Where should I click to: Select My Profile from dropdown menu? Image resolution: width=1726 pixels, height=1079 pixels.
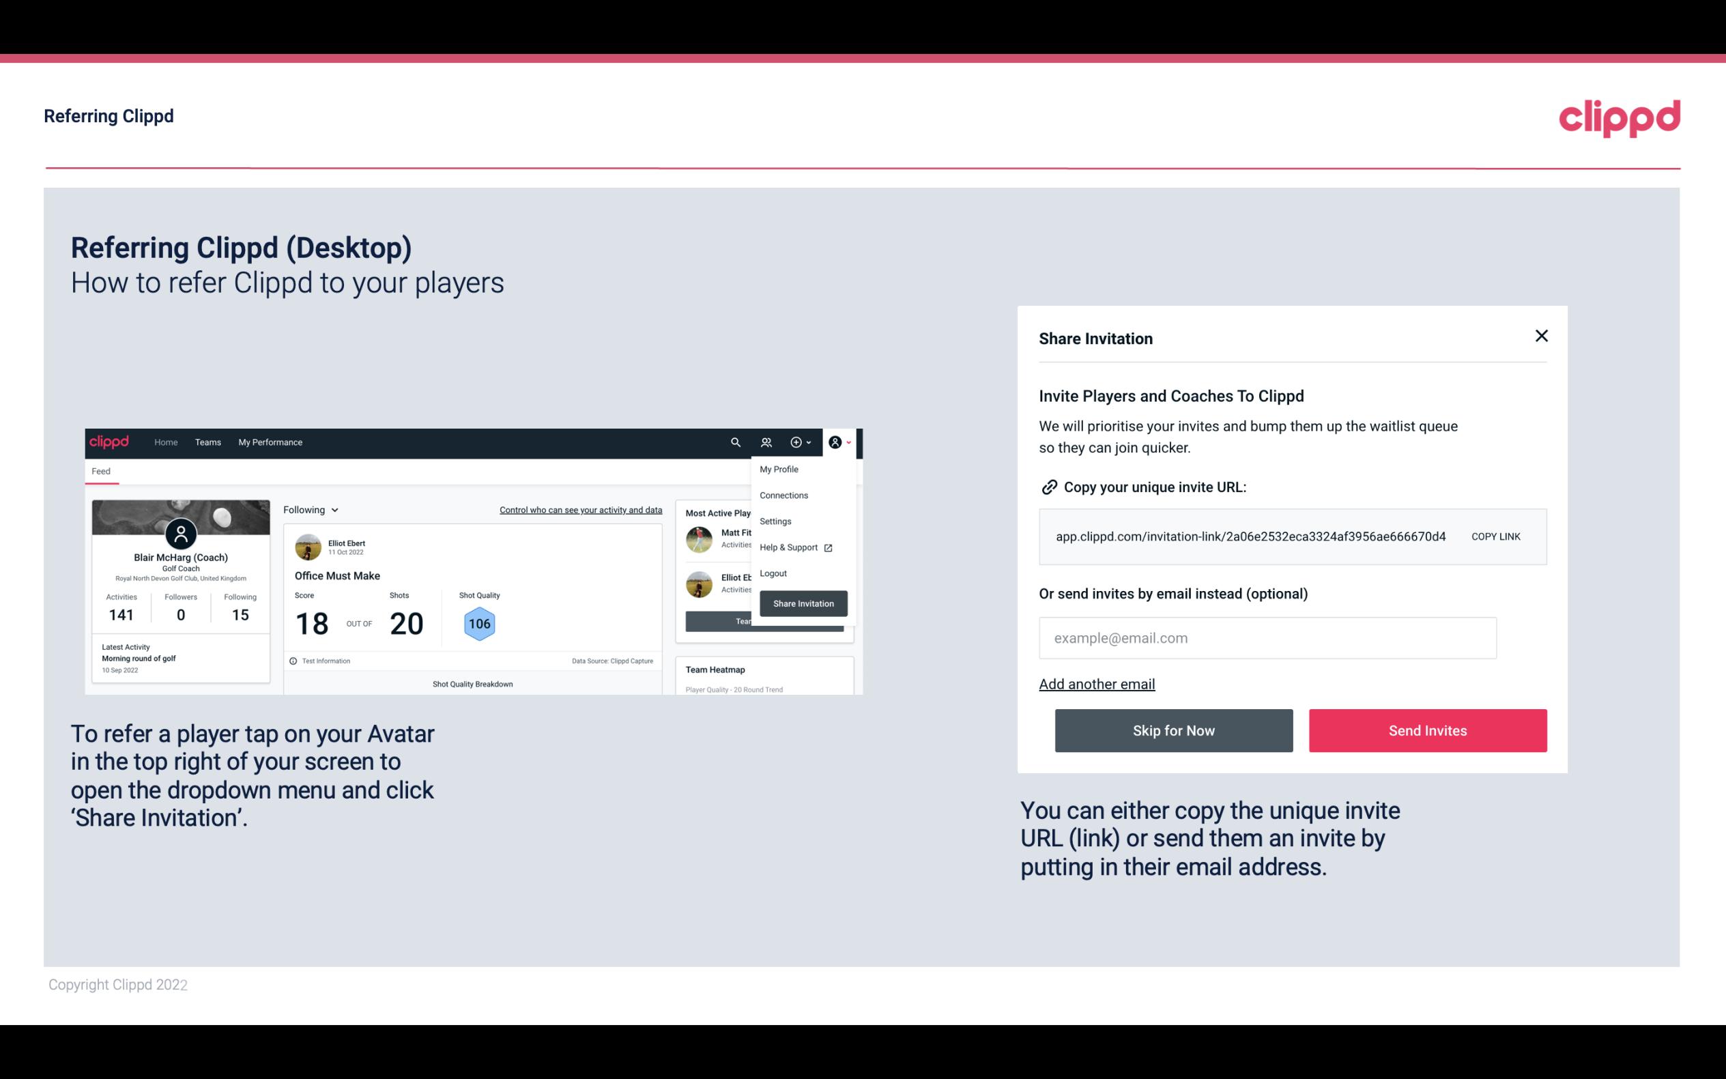tap(779, 469)
